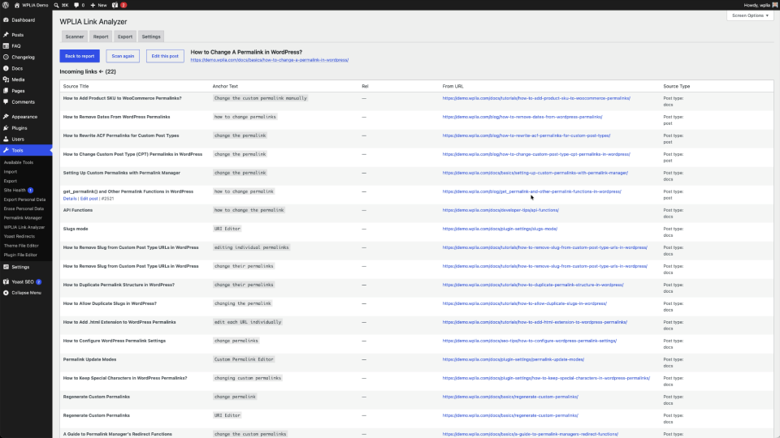Open the Screen Options dropdown

coord(750,15)
